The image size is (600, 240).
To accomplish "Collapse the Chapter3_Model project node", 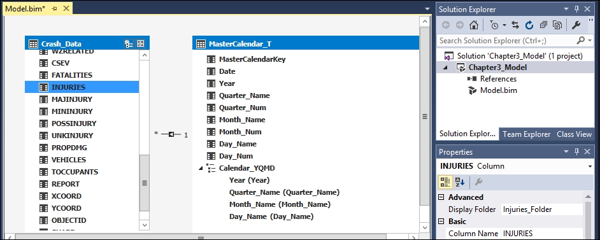I will pyautogui.click(x=445, y=67).
